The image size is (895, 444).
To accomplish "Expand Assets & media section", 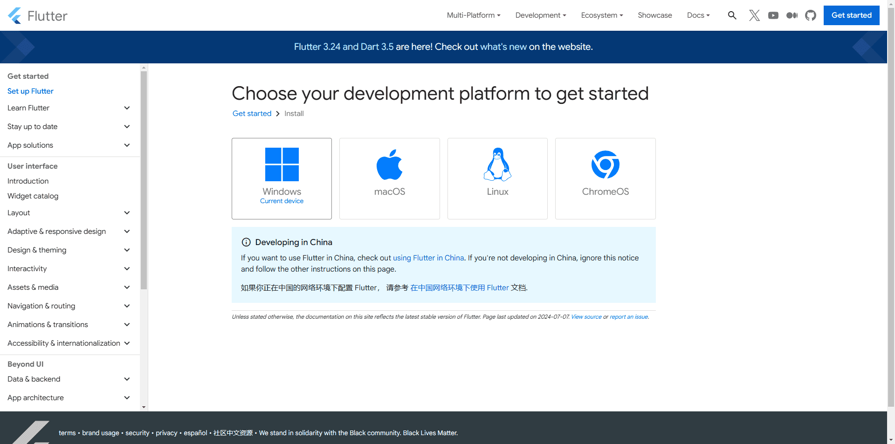I will (x=69, y=287).
